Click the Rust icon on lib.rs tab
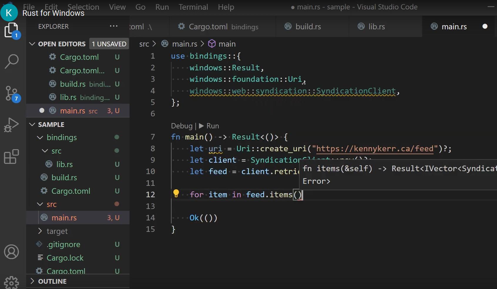 coord(361,26)
